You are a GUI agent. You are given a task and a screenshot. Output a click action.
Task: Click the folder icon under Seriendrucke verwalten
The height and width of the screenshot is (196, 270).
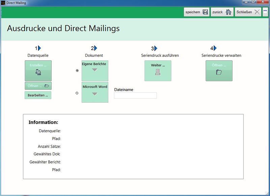219,71
